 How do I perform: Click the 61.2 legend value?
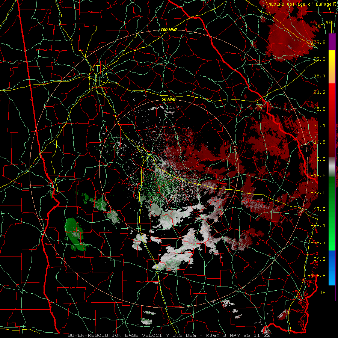pyautogui.click(x=320, y=92)
